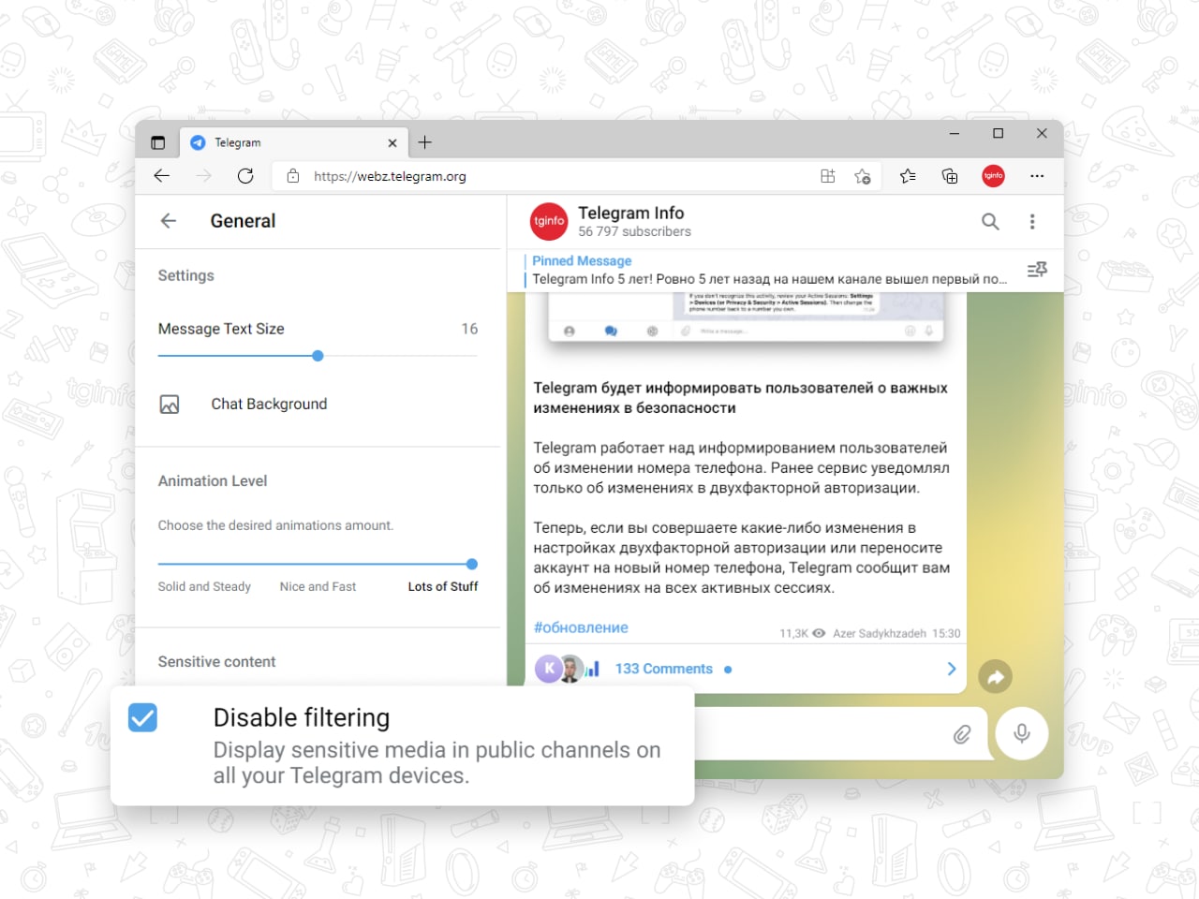Open browser tab actions menu icon

[157, 143]
